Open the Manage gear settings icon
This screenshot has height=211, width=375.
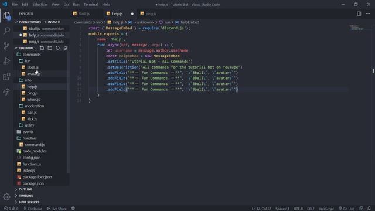(6, 197)
